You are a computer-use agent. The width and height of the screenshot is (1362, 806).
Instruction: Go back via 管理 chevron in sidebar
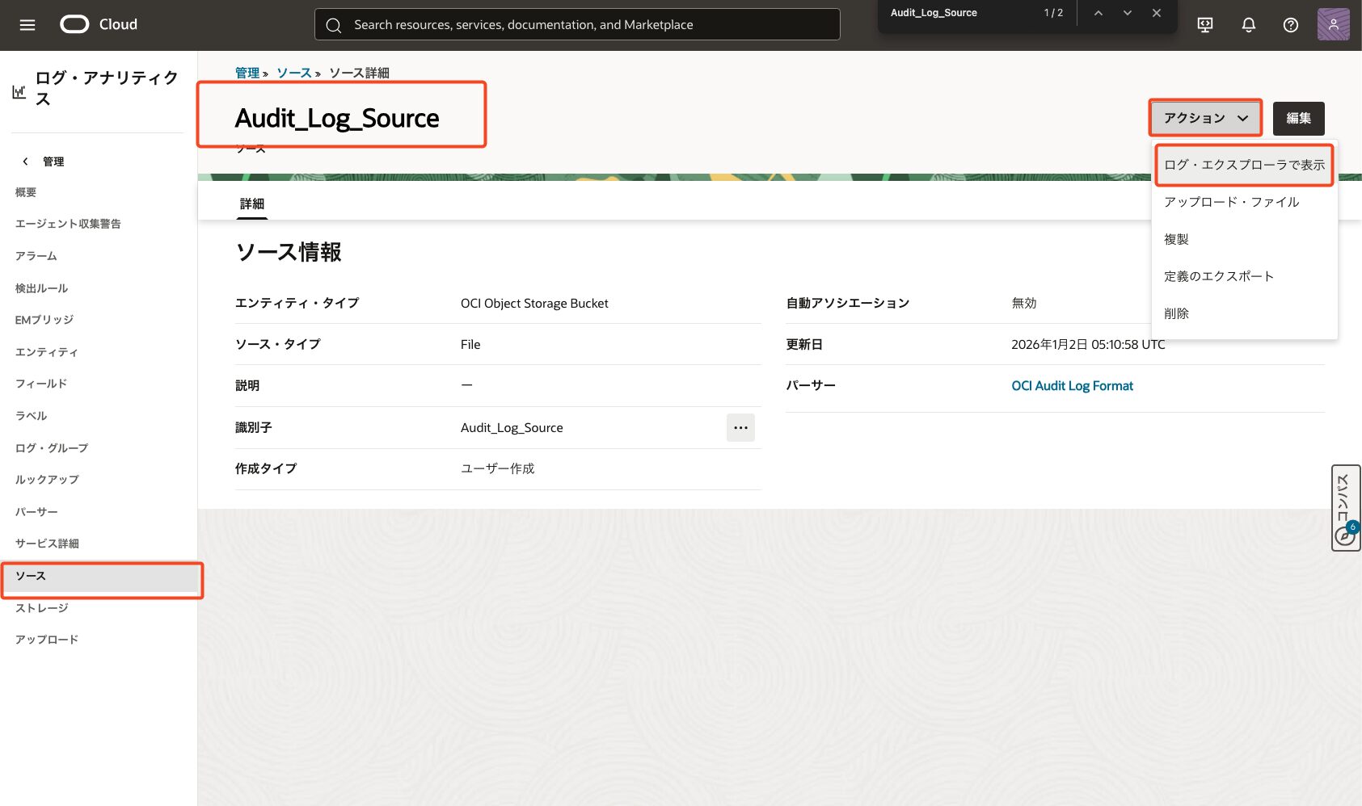(x=26, y=162)
